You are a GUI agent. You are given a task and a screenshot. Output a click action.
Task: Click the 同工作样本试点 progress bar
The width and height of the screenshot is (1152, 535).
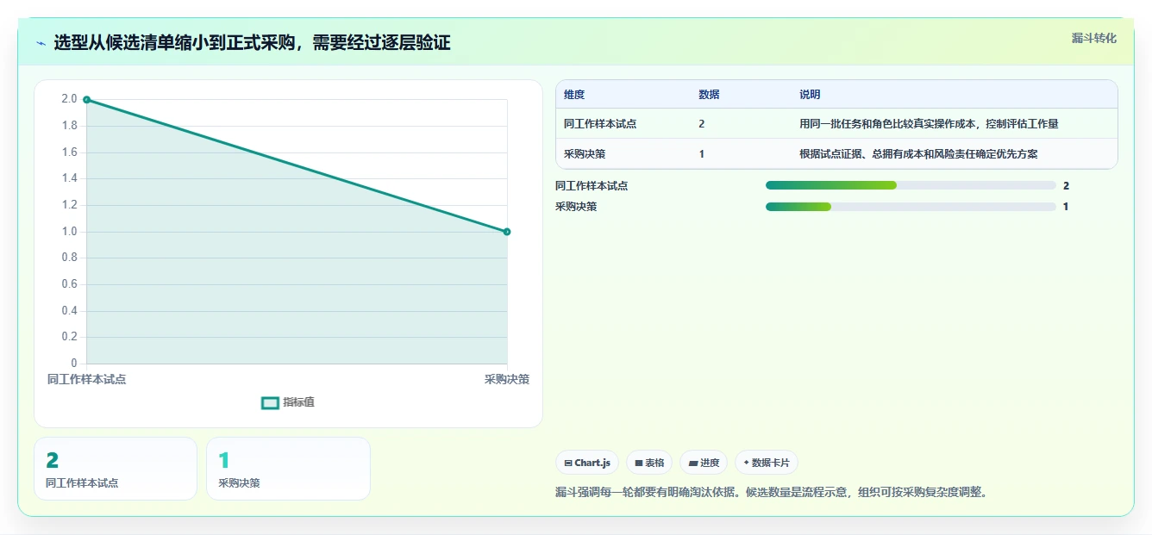coord(911,185)
